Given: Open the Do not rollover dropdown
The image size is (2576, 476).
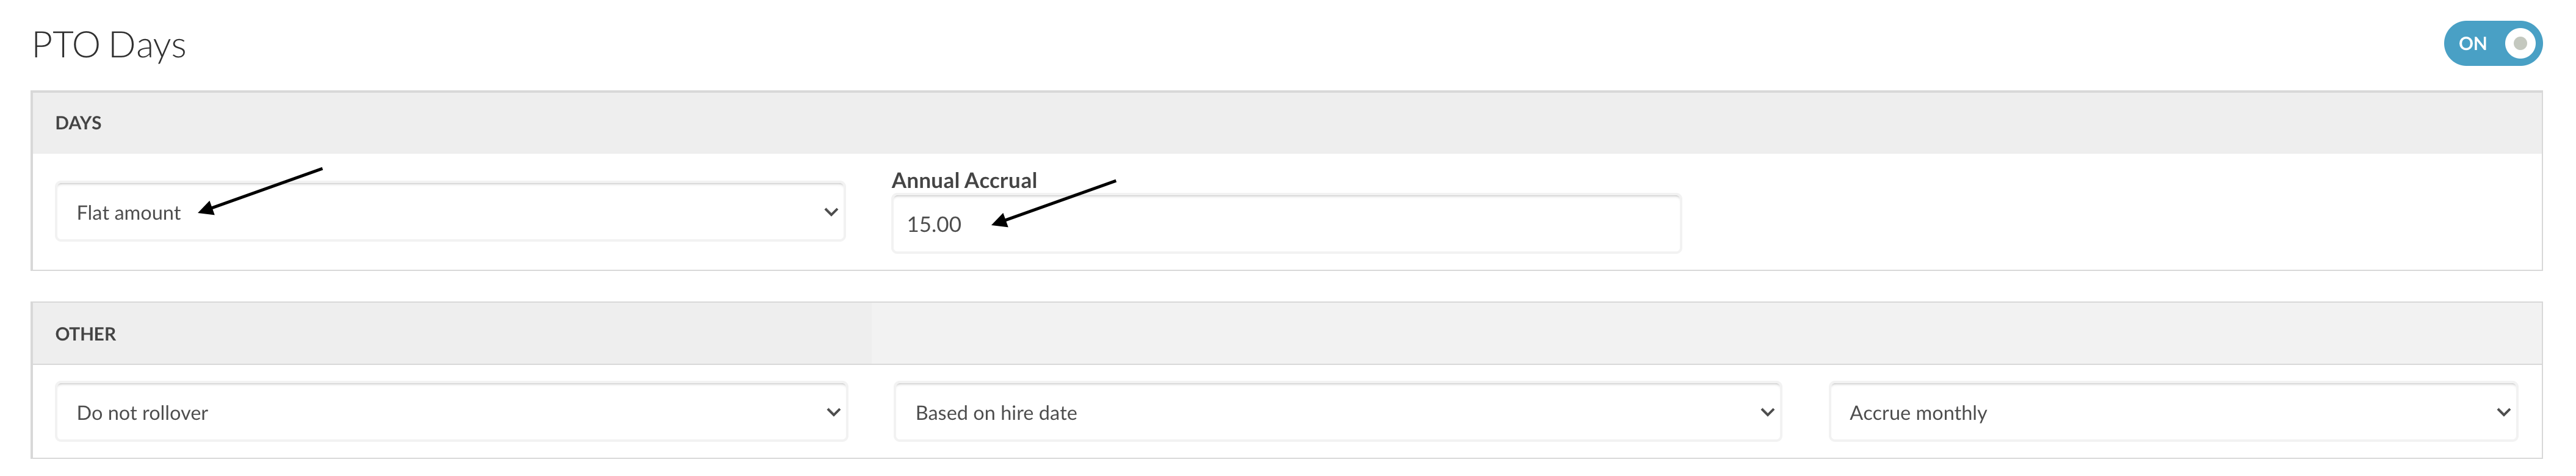Looking at the screenshot, I should click(451, 412).
